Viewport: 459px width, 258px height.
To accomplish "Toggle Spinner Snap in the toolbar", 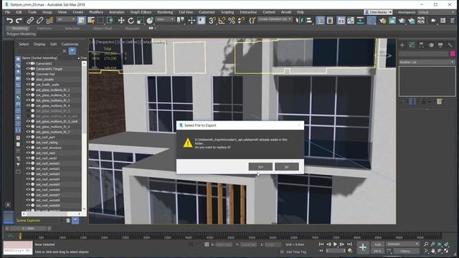I will (x=241, y=21).
